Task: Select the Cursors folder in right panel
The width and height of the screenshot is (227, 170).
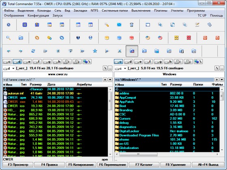Action: [167, 119]
